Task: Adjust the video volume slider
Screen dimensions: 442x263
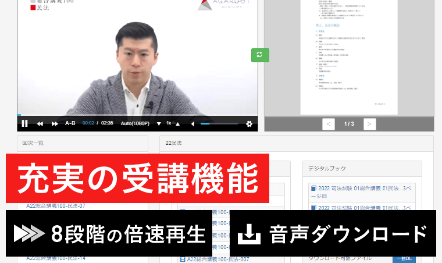Action: click(213, 123)
